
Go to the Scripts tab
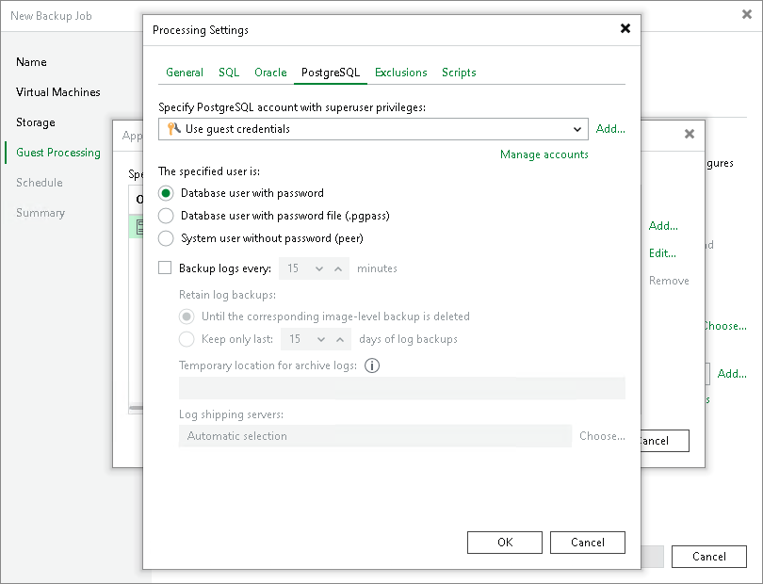tap(459, 73)
